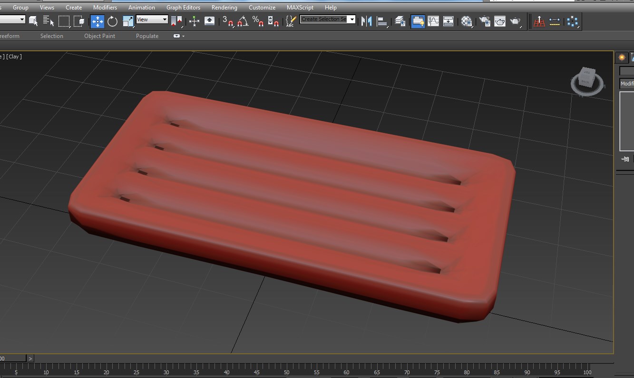The height and width of the screenshot is (378, 634).
Task: Click the Mirror tool icon
Action: click(366, 21)
